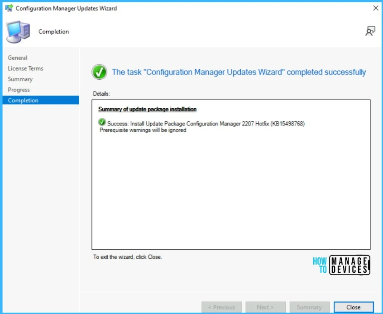Click 'To exit the wizard, click Close' text
383x314 pixels.
128,257
